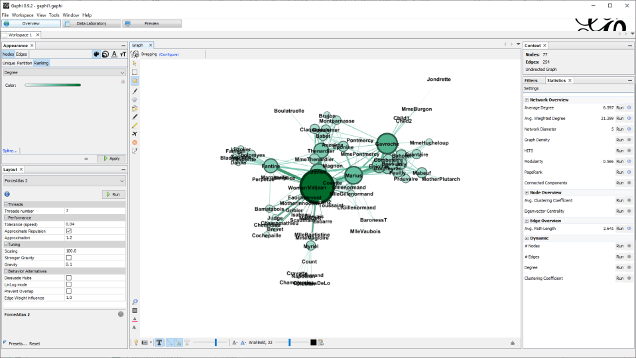Activate the Shortest Path airplane tool
Image resolution: width=636 pixels, height=358 pixels.
click(x=135, y=133)
